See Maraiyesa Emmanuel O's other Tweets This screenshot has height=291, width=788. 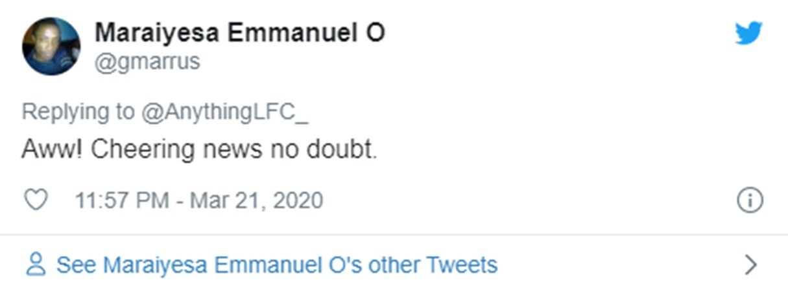click(x=277, y=264)
